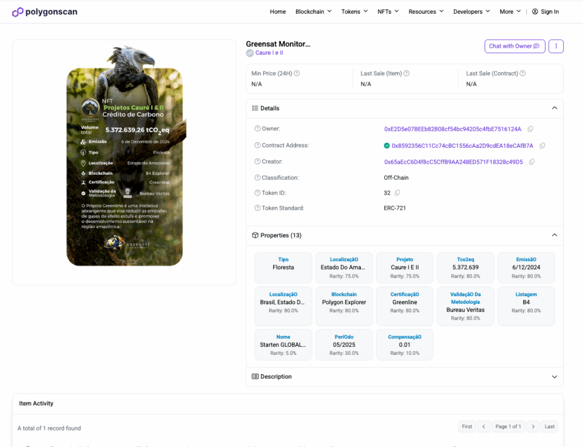
Task: Click the Chat with Owner button
Action: pyautogui.click(x=515, y=46)
